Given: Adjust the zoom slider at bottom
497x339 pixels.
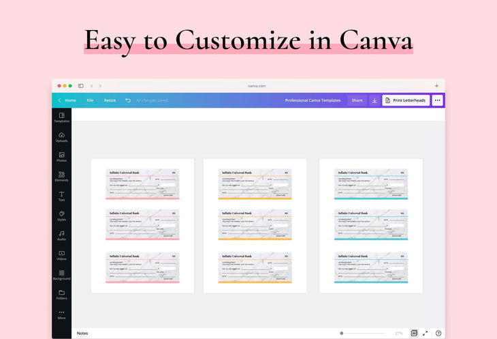Looking at the screenshot, I should [342, 333].
